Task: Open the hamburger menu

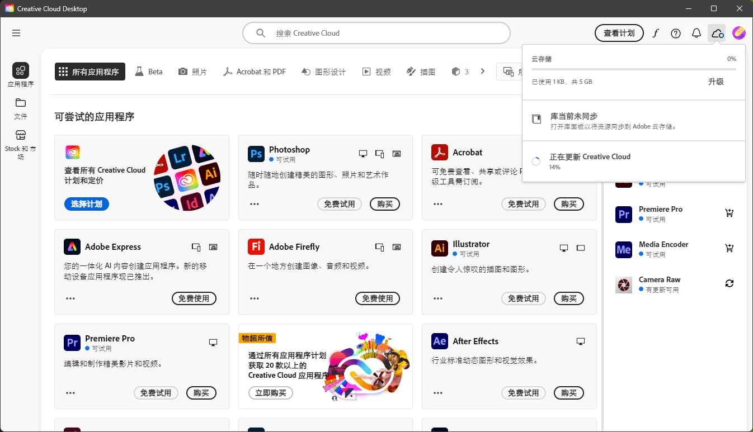Action: [x=16, y=33]
